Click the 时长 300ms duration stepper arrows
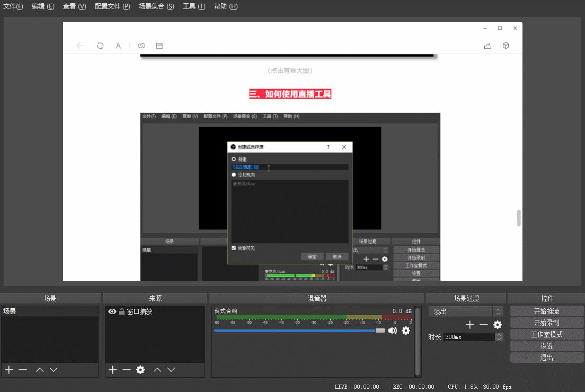585x392 pixels. click(x=499, y=337)
